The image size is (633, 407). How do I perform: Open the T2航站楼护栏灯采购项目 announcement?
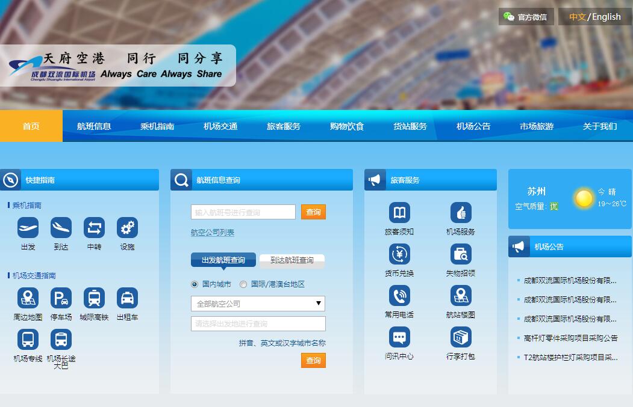(570, 358)
